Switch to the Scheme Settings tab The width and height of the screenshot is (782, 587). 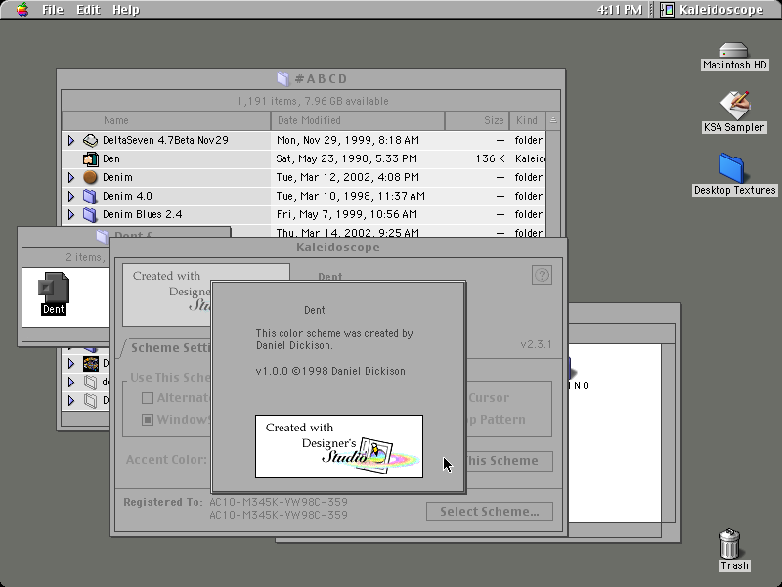(x=169, y=348)
